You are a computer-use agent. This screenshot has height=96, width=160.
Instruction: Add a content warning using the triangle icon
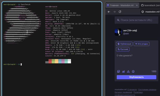click(128, 71)
